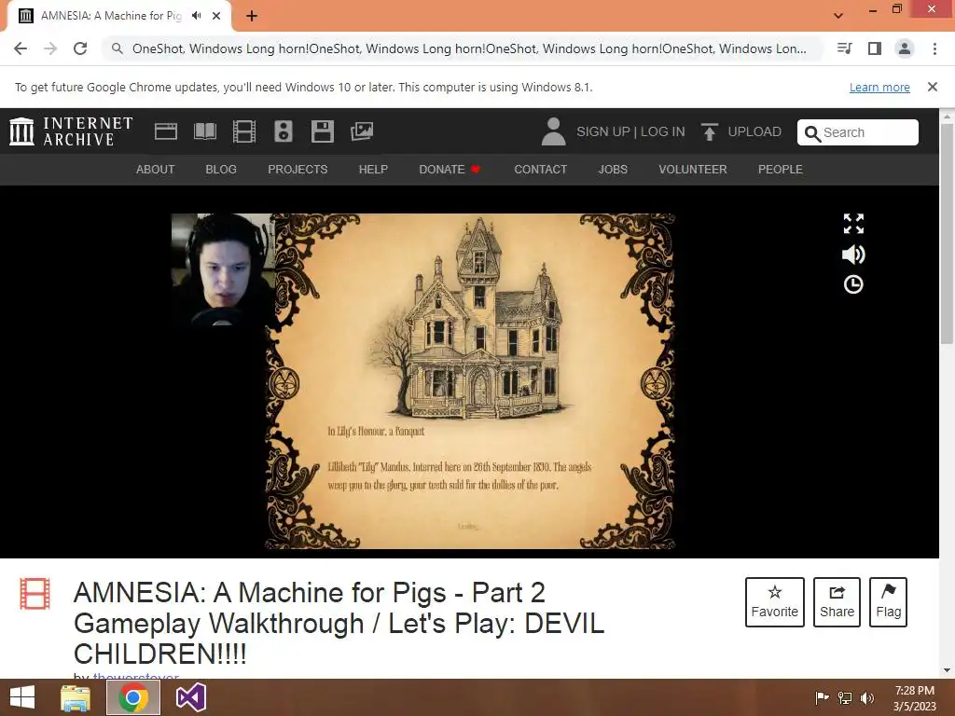Click the video frame to pause playback
The image size is (955, 716).
point(422,381)
